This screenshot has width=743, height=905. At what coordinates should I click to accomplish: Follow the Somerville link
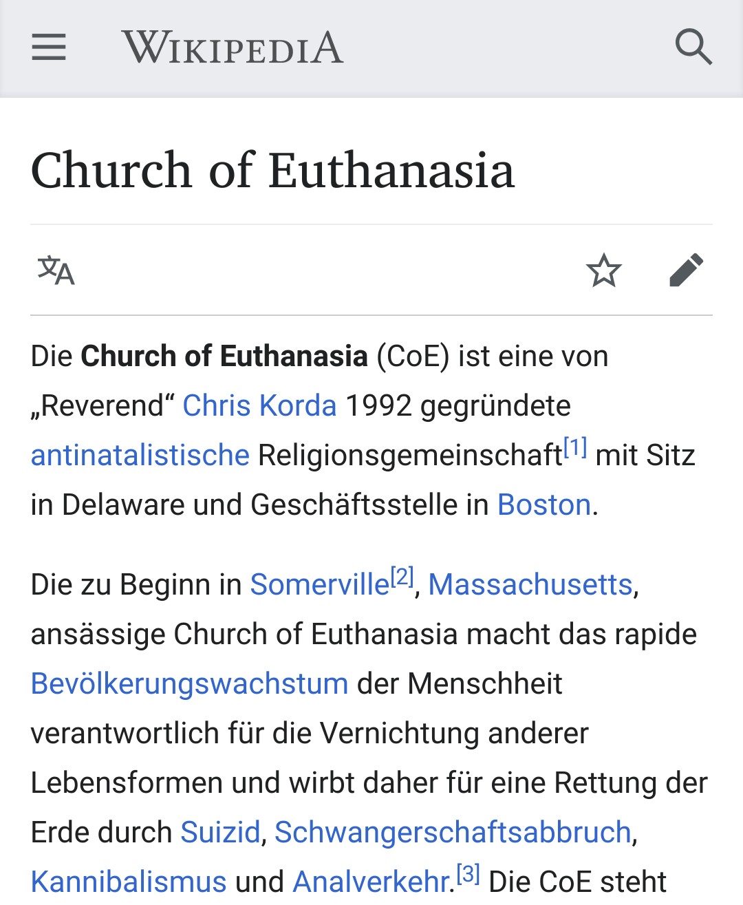coord(319,584)
